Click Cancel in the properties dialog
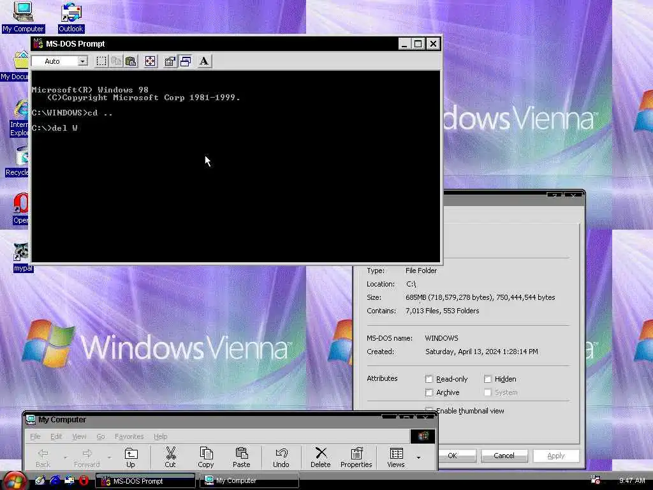 (x=504, y=456)
